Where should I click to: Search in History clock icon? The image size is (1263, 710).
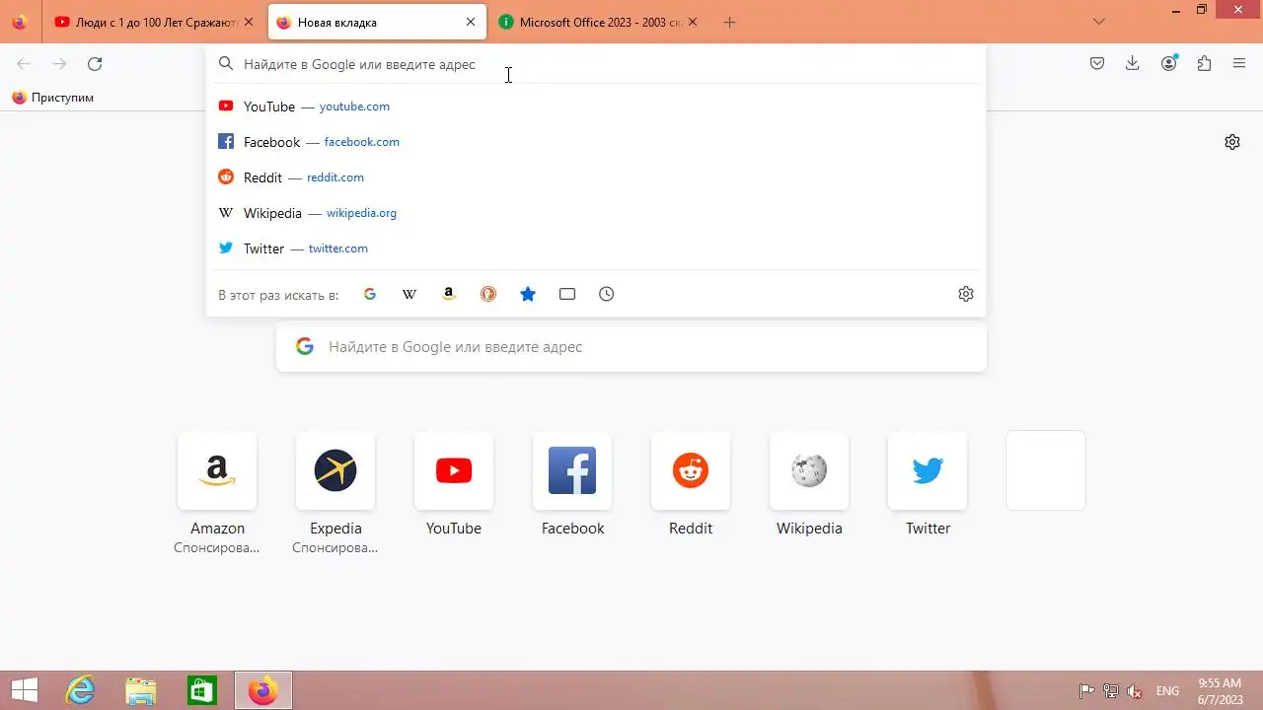[x=607, y=294]
